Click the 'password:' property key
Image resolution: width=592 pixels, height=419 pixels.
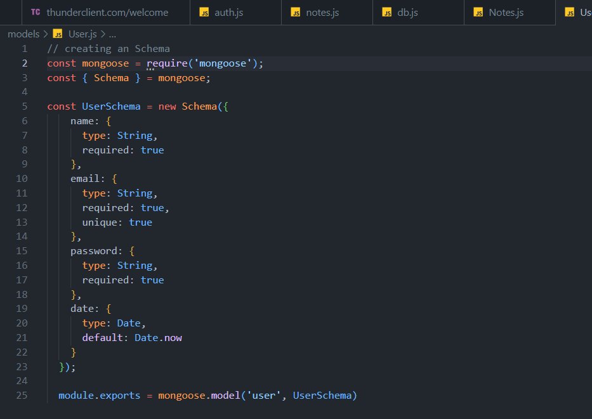coord(96,251)
